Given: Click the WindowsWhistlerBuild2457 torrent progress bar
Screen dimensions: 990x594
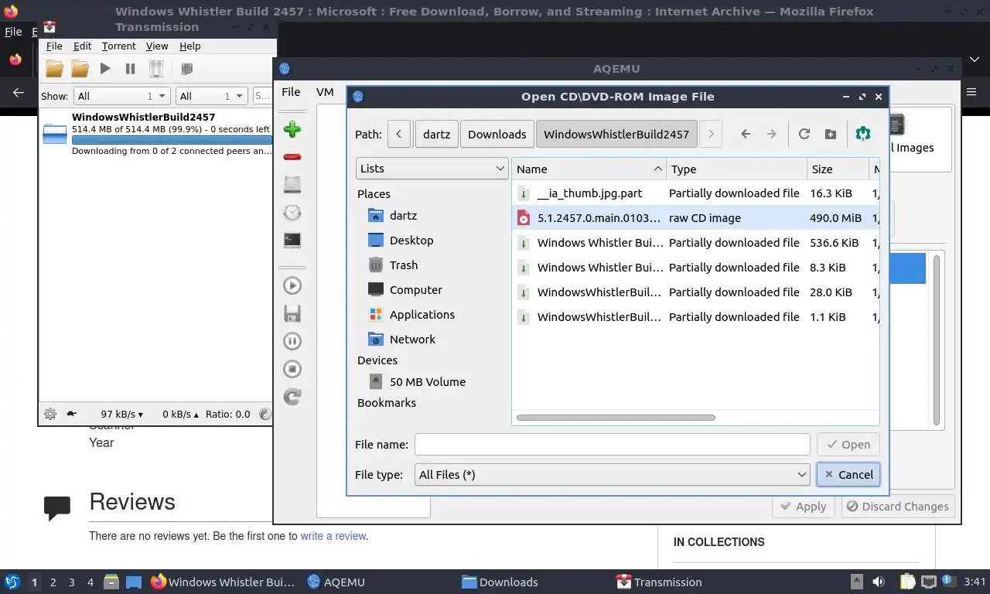Looking at the screenshot, I should coord(172,140).
